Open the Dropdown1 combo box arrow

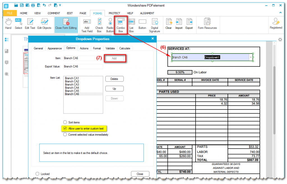coord(251,57)
